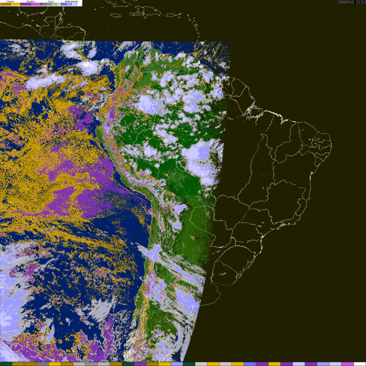The height and width of the screenshot is (366, 366).
Task: Click the lightest gray Cirros legend swatch
Action: (59, 4)
